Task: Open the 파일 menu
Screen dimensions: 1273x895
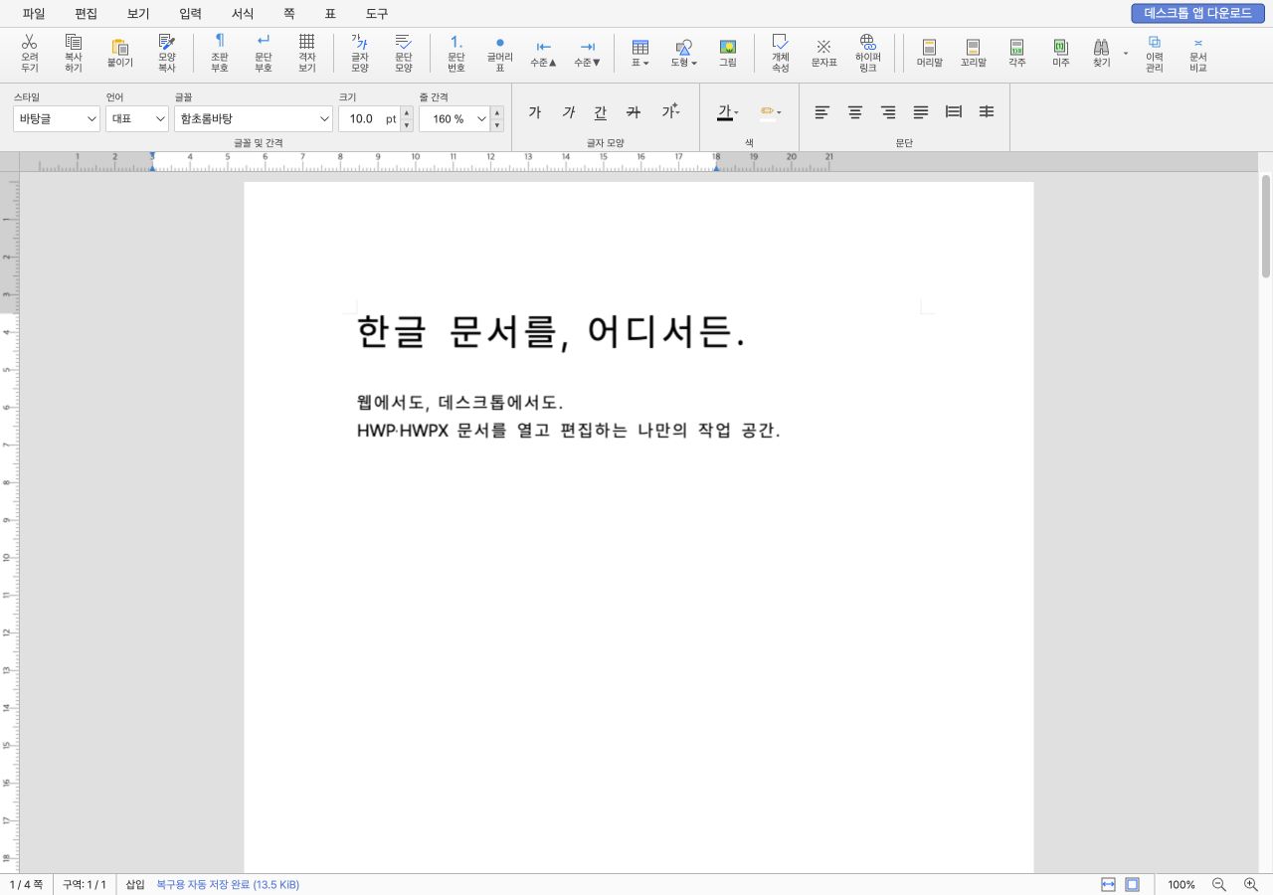Action: [34, 14]
